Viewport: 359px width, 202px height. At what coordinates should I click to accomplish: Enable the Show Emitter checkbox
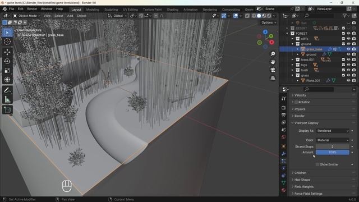click(x=317, y=164)
